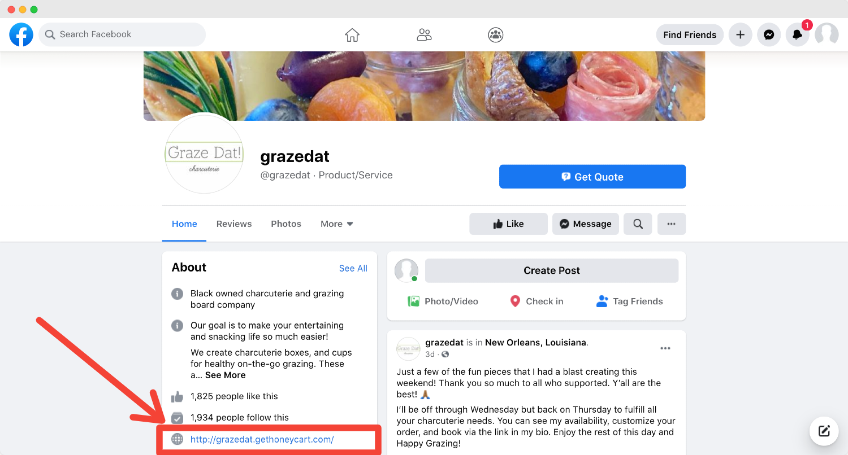Search the page with magnifier button
The height and width of the screenshot is (455, 848).
pyautogui.click(x=638, y=224)
